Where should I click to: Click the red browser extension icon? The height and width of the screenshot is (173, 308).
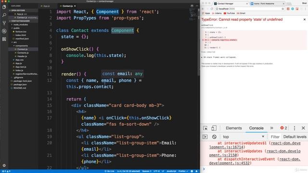click(x=297, y=9)
